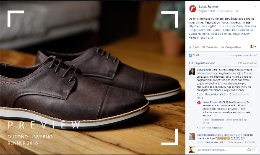Image resolution: width=260 pixels, height=155 pixels.
Task: Click the camera icon in comment box
Action: pyautogui.click(x=249, y=150)
